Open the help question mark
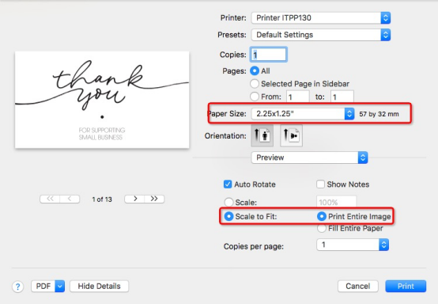 point(17,287)
